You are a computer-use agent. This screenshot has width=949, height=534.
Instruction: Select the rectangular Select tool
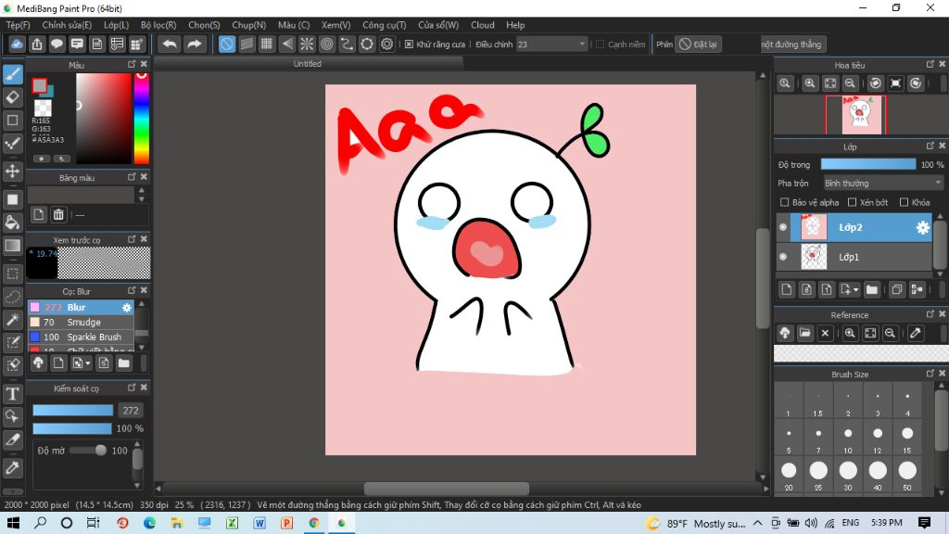point(13,273)
